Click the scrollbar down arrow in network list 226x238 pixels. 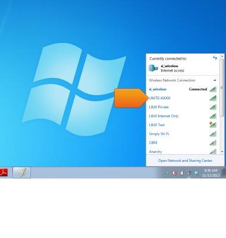click(222, 152)
